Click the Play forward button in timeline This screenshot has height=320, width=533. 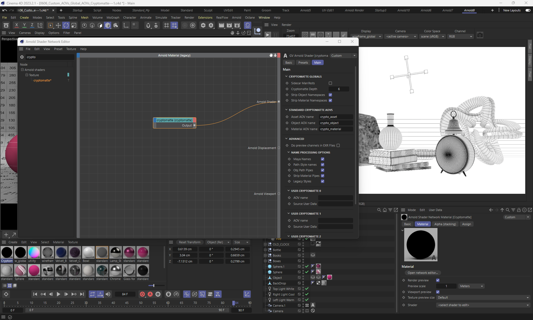click(58, 294)
